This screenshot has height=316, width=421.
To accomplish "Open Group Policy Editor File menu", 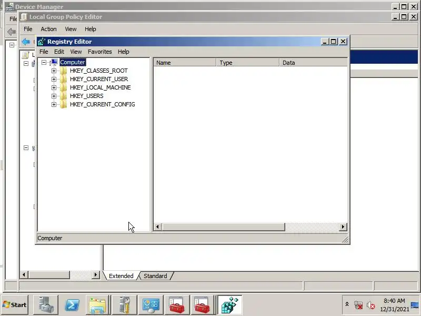I will 28,29.
